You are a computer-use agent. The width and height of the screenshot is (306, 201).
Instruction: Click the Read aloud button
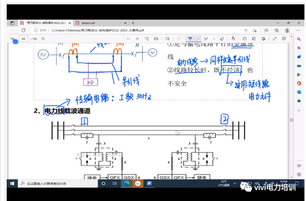[x=179, y=39]
